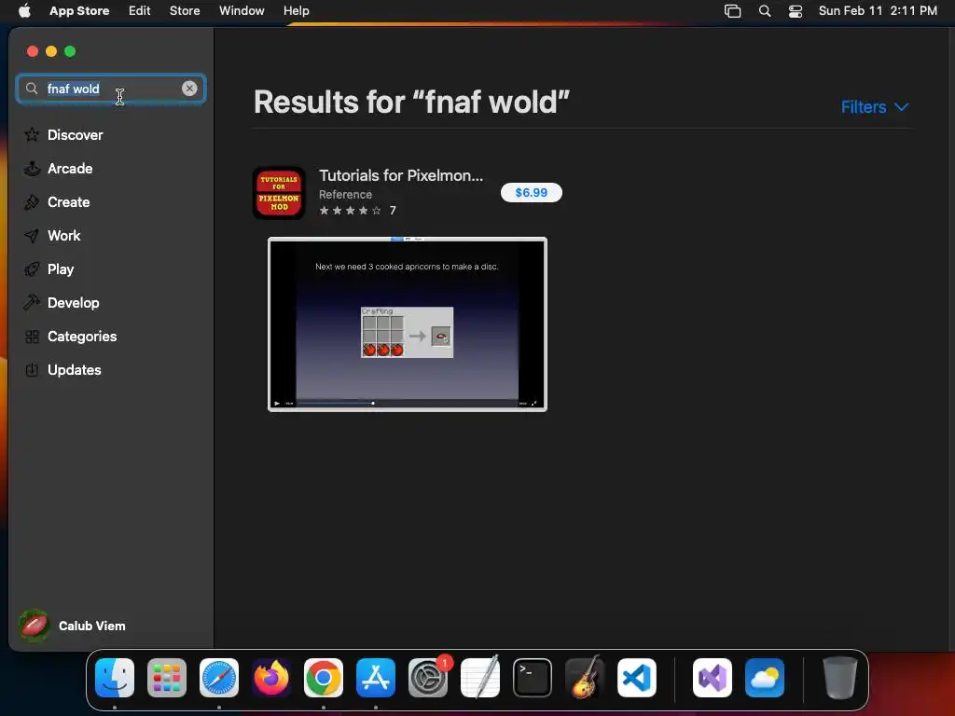This screenshot has height=716, width=955.
Task: Click the Stage Manager menu bar icon
Action: coord(733,11)
